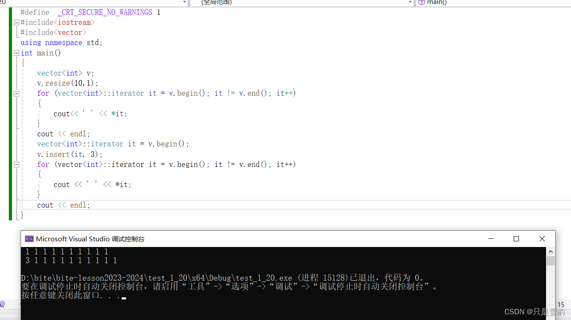Click the console window's app icon
This screenshot has width=571, height=320.
click(x=29, y=239)
